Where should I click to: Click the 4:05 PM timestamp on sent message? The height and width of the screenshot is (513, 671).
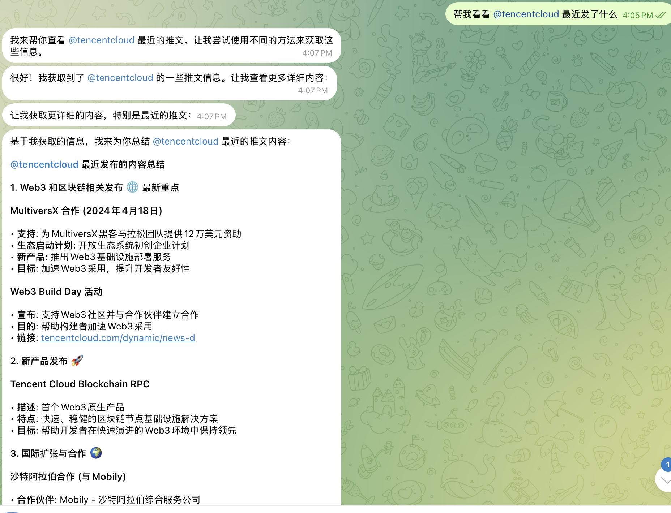(637, 15)
